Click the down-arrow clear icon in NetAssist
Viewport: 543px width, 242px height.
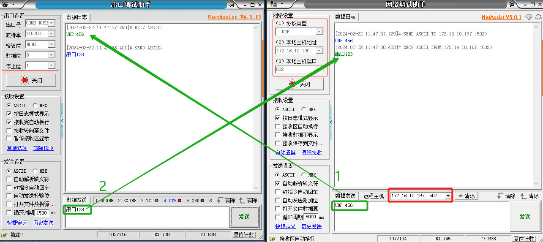(x=500, y=196)
